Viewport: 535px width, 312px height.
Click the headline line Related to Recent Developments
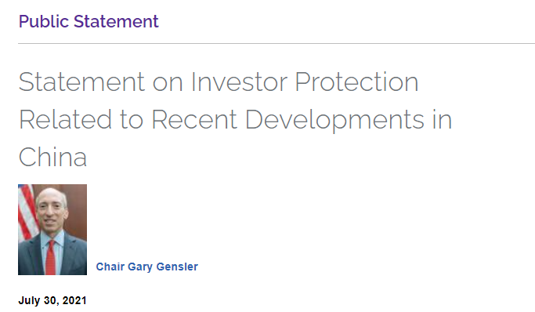236,120
